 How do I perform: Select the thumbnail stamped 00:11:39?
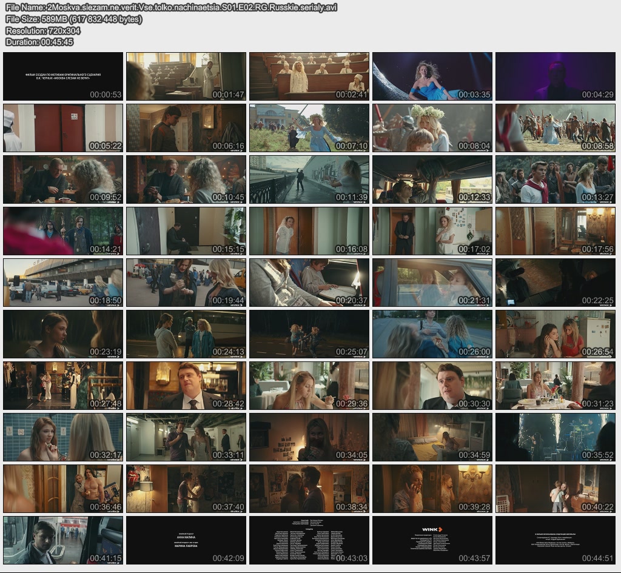pyautogui.click(x=309, y=179)
